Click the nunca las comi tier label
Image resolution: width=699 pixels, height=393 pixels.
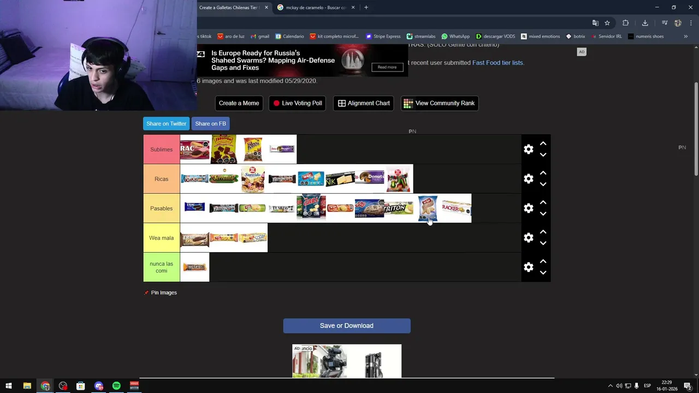162,267
